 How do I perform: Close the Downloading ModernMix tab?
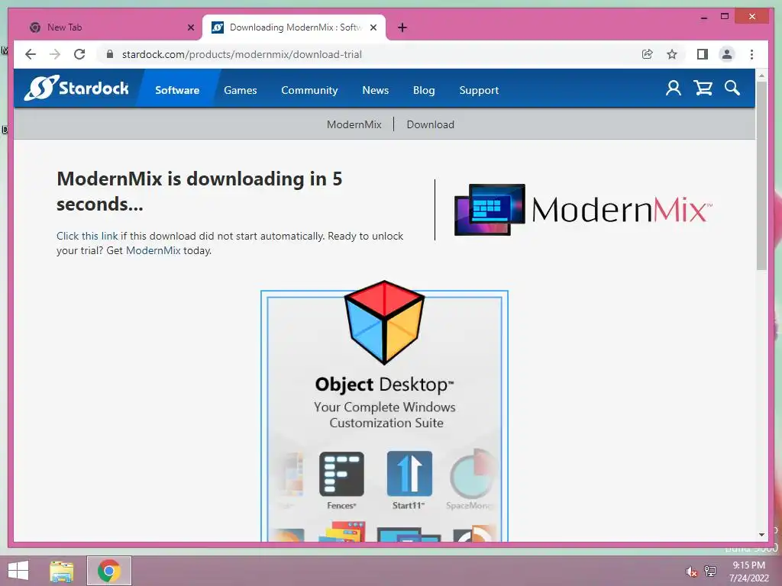coord(373,27)
